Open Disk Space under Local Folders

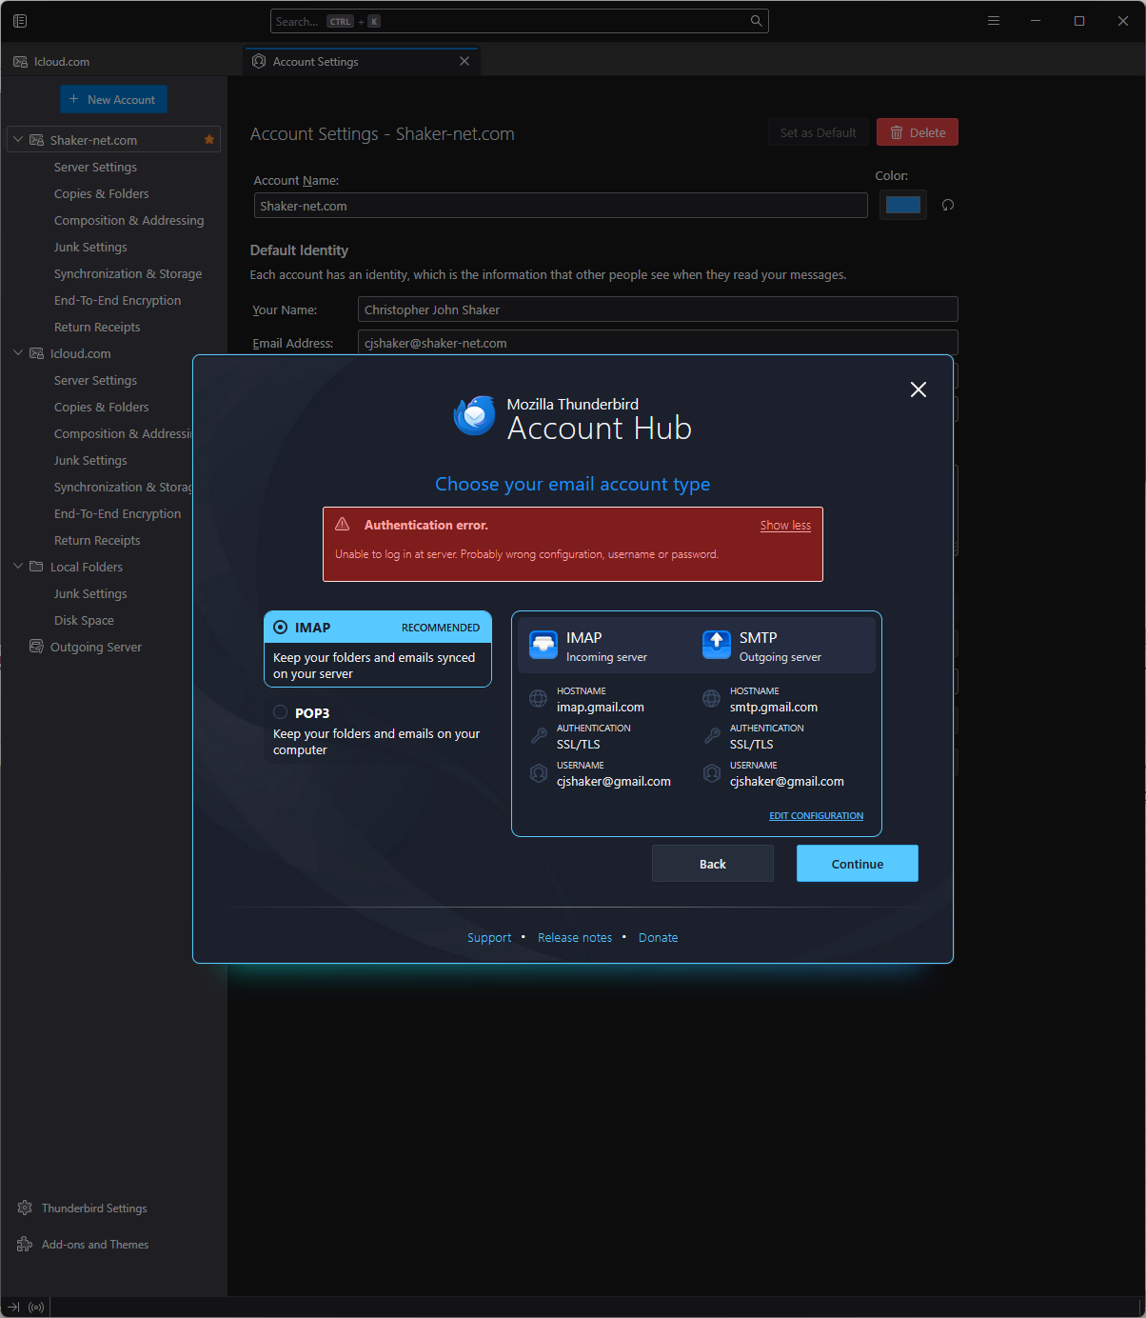pos(84,620)
